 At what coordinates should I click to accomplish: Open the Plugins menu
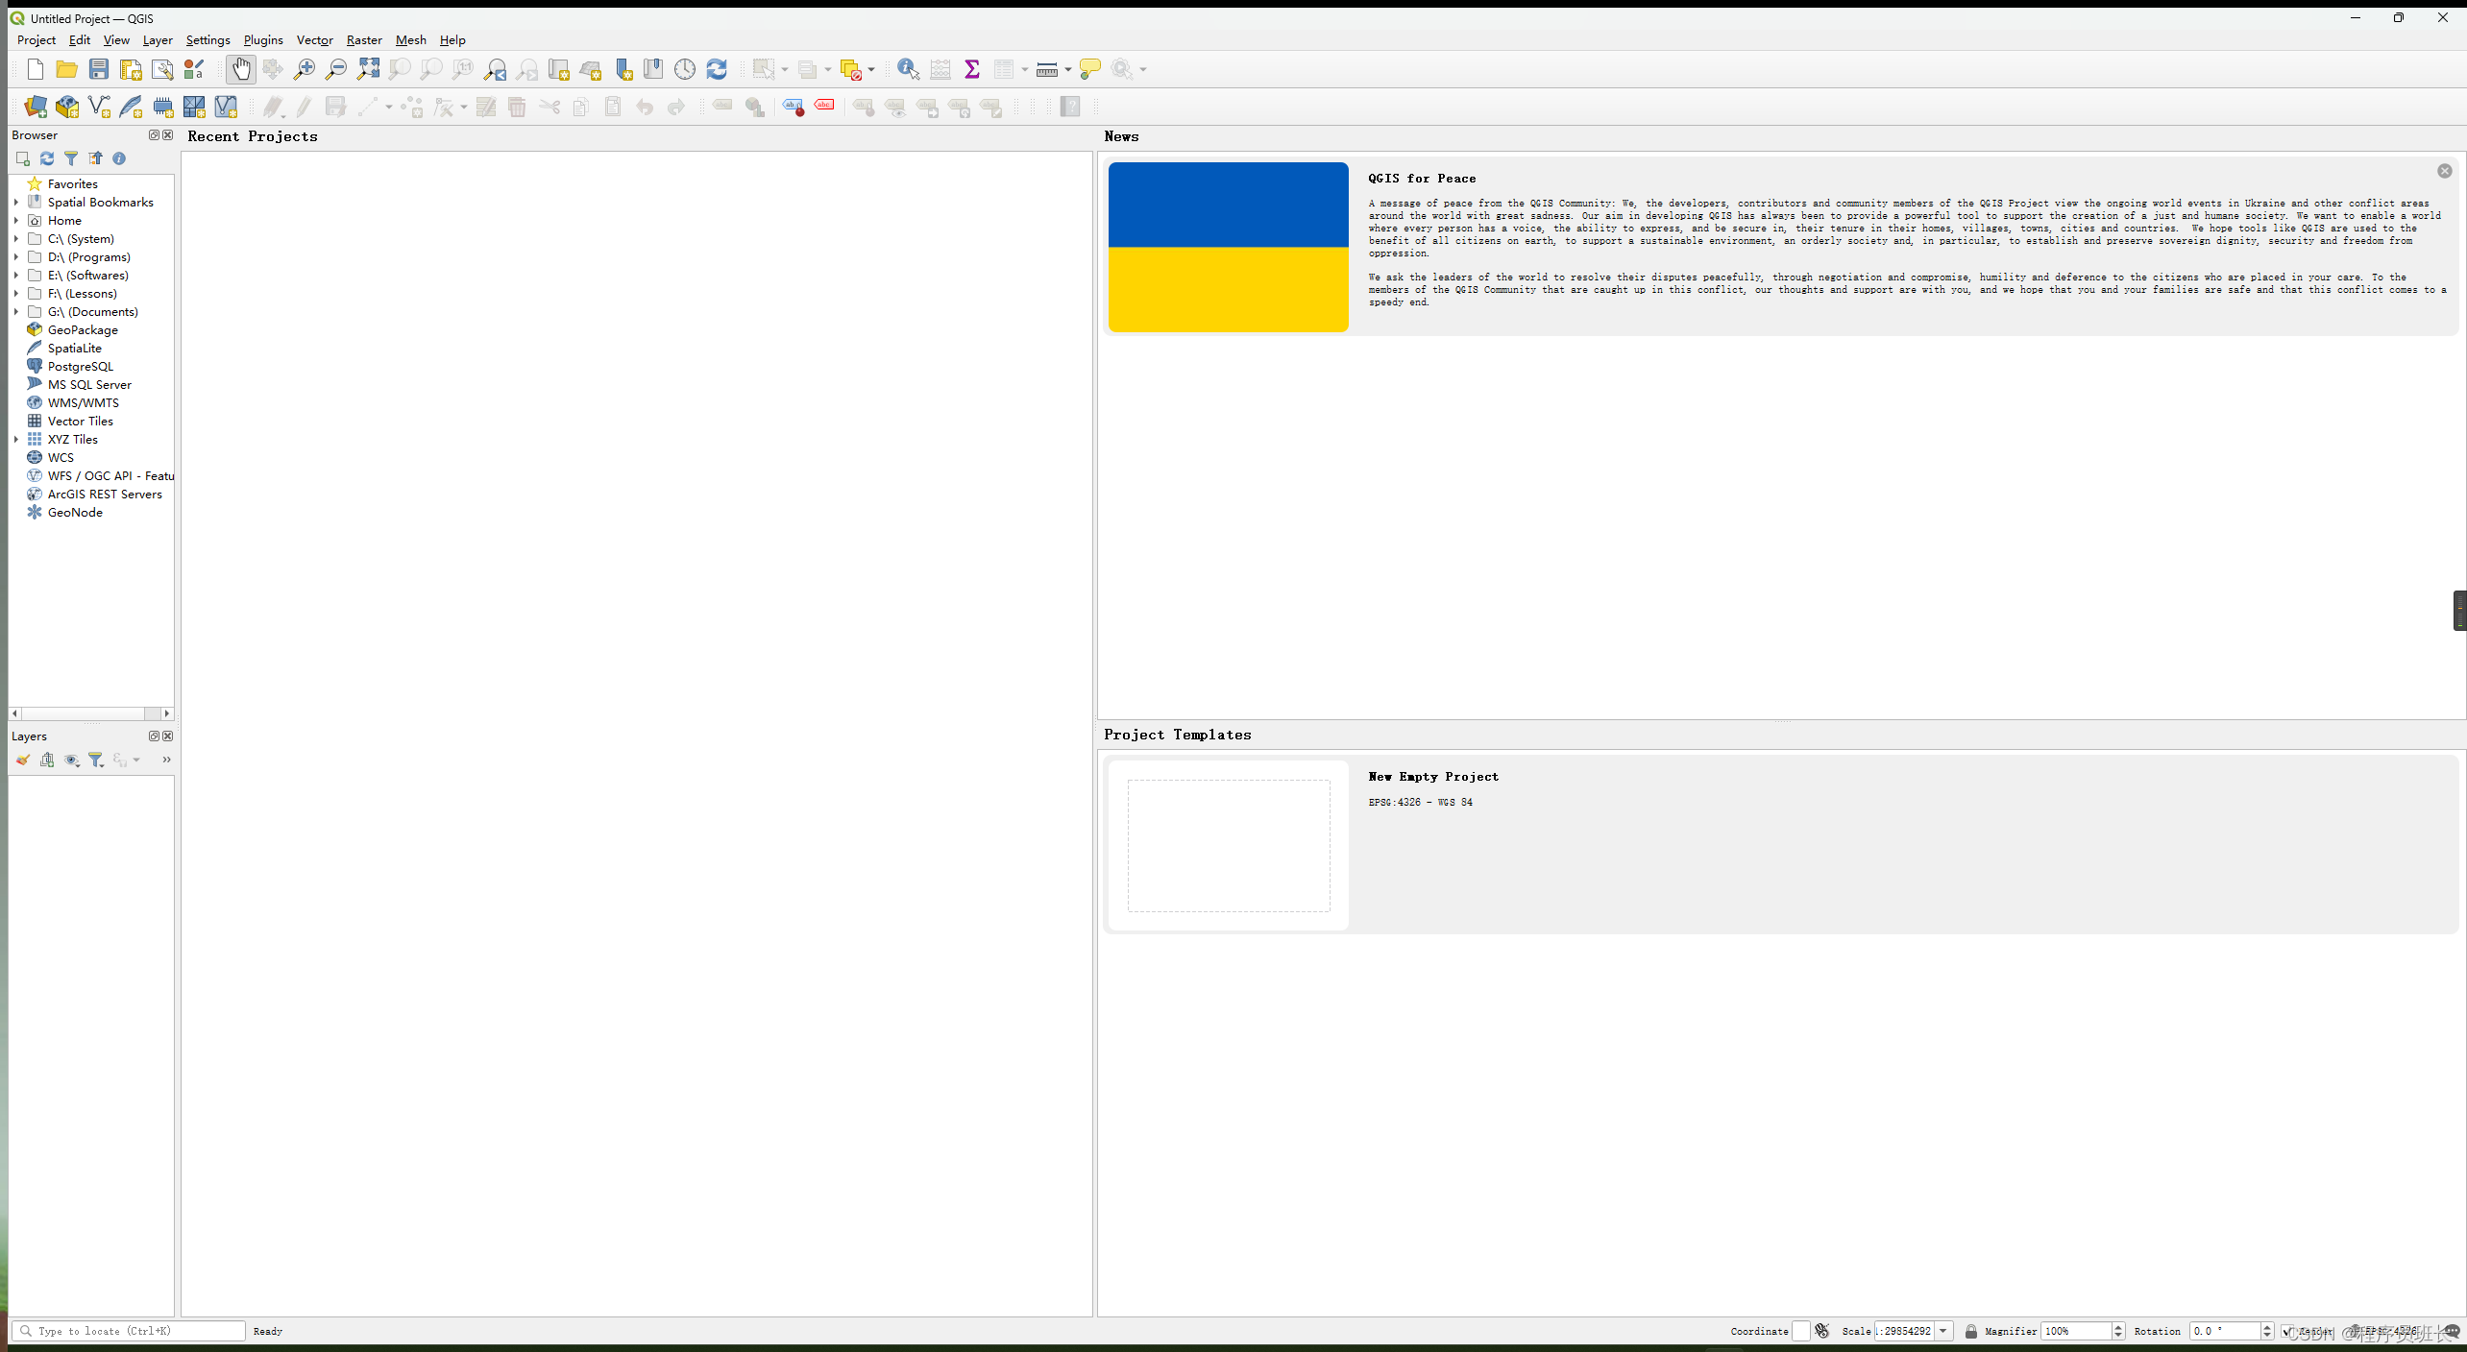coord(263,40)
